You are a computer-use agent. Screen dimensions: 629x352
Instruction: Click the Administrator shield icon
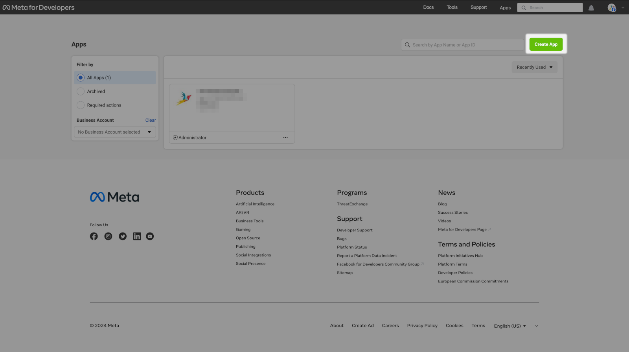(x=175, y=137)
